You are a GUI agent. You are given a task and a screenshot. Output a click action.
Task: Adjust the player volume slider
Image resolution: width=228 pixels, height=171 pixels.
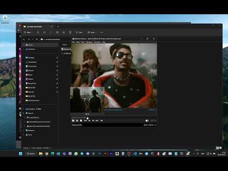click(x=153, y=121)
